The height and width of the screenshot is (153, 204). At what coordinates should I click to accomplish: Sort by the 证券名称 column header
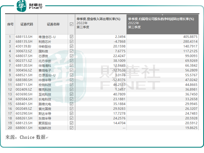(x=53, y=24)
